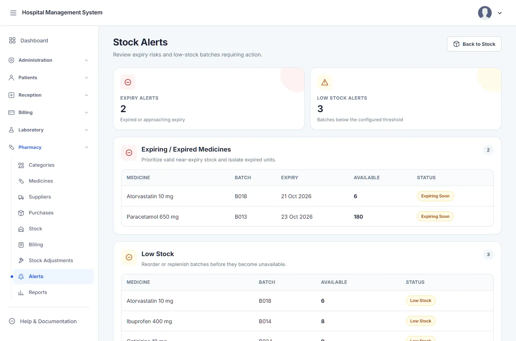Click the EXPIRY column header
The width and height of the screenshot is (516, 341).
coord(289,178)
